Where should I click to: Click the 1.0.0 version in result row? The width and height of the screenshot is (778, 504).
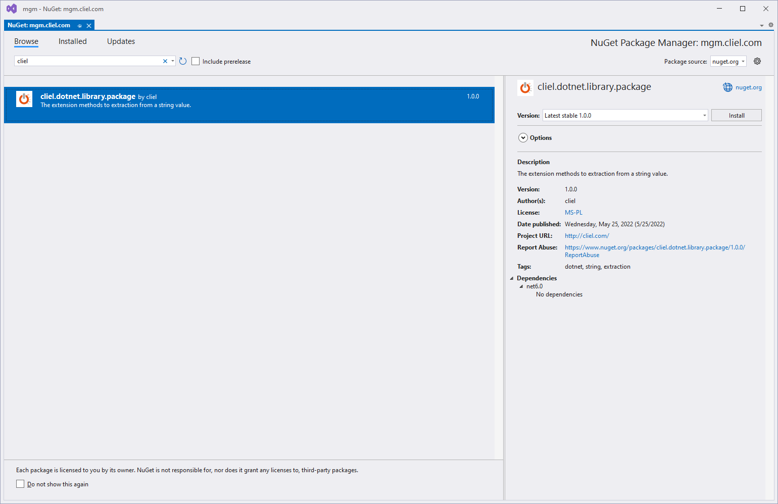pyautogui.click(x=473, y=96)
